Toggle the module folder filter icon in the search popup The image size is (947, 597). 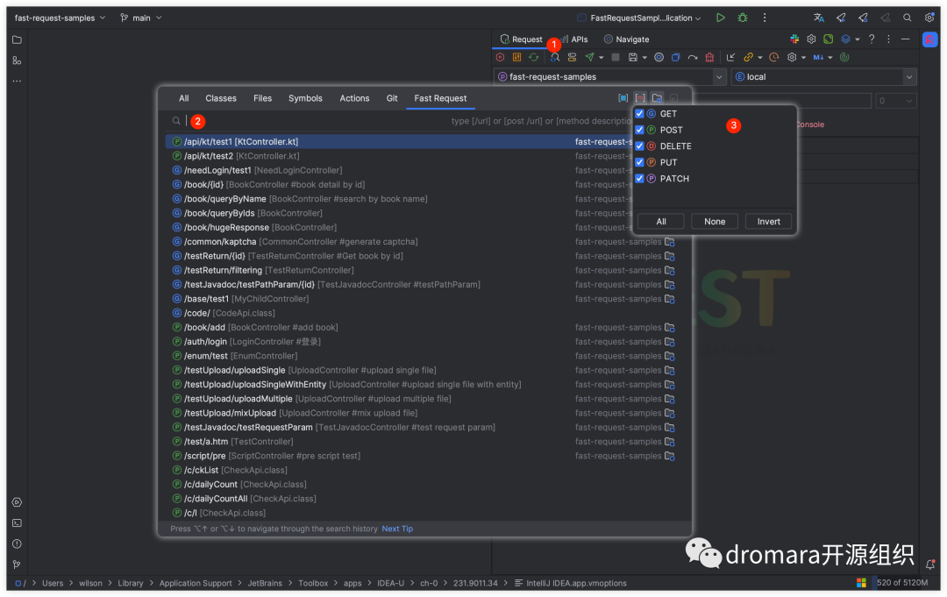(657, 98)
